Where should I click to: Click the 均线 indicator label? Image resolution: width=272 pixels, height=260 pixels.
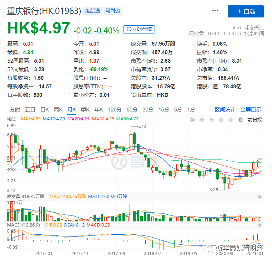click(x=11, y=119)
